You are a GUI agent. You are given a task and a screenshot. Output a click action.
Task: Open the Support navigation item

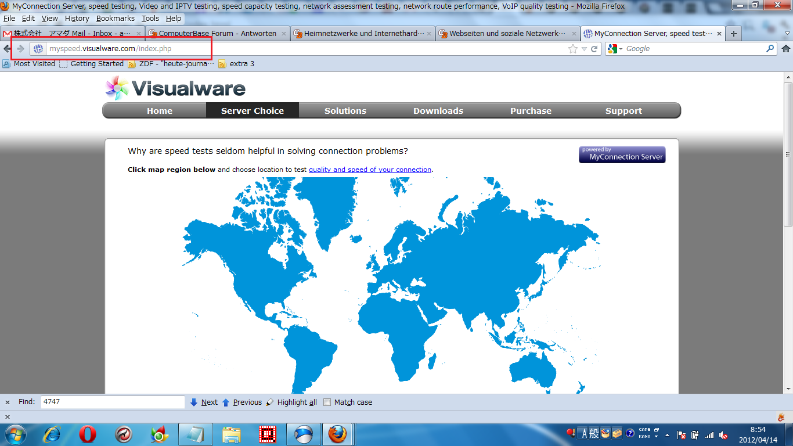tap(624, 111)
